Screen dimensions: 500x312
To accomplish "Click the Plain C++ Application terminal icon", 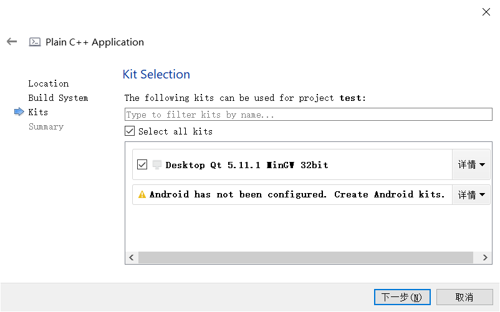I will pos(35,42).
